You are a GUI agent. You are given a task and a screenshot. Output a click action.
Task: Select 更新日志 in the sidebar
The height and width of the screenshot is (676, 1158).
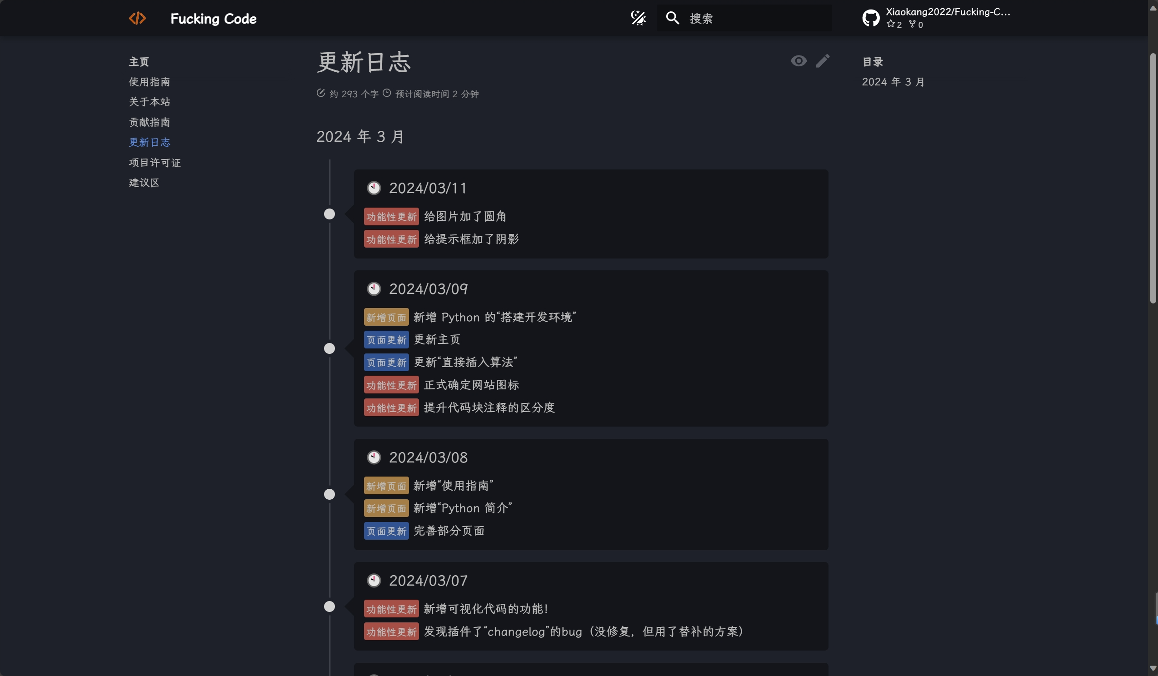coord(150,142)
